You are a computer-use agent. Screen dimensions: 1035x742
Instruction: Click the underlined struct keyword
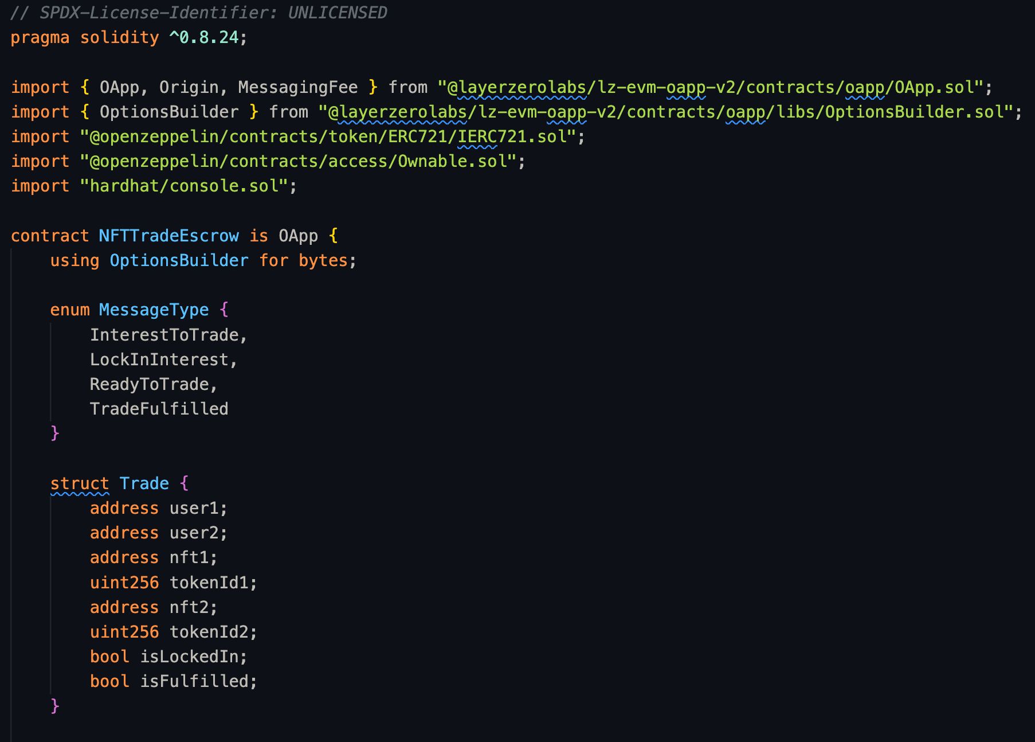(x=79, y=483)
